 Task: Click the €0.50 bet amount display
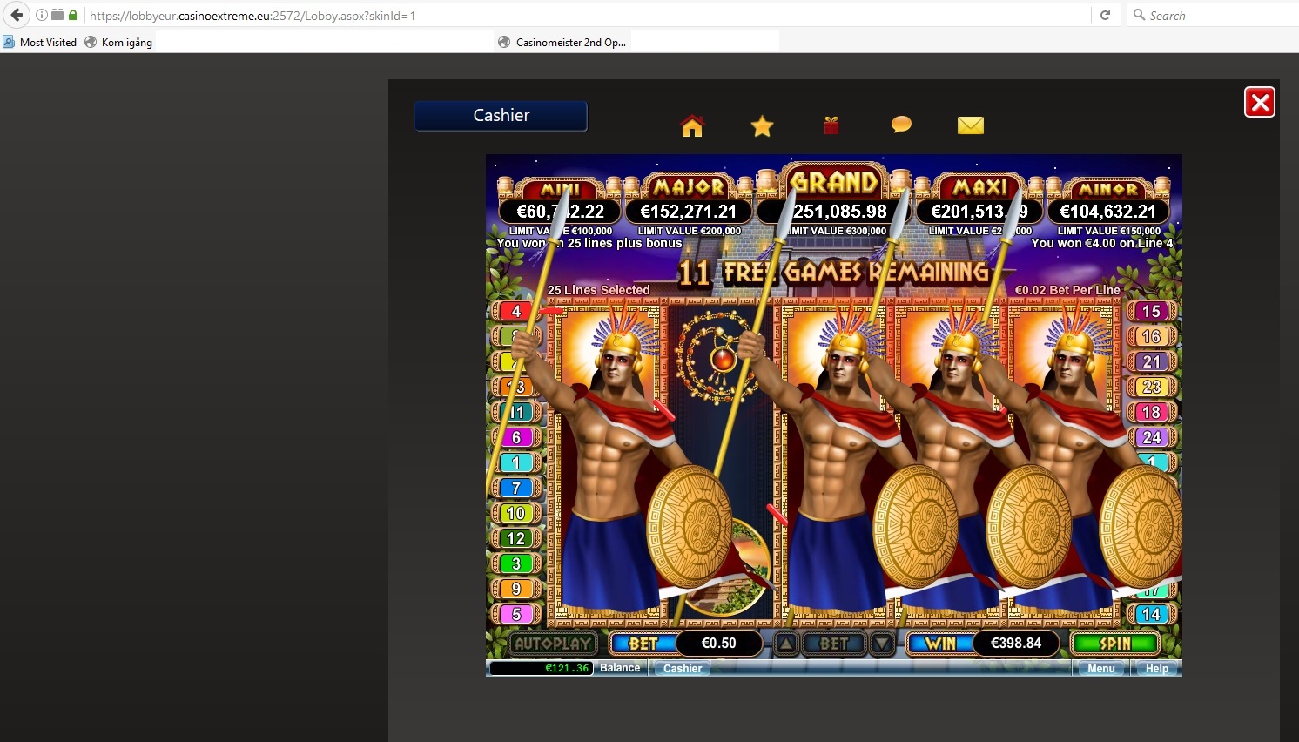pos(719,643)
